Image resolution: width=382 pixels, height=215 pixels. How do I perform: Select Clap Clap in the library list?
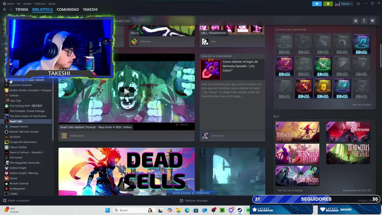pos(28,101)
